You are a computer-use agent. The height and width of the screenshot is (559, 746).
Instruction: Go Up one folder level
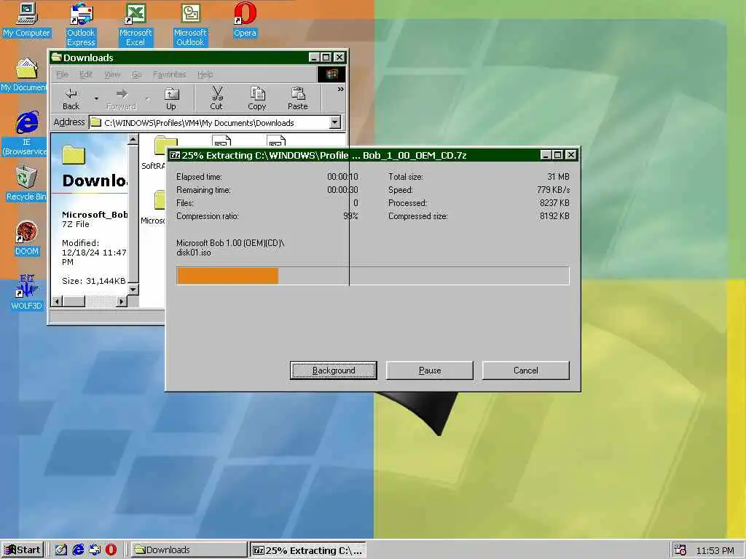[171, 99]
